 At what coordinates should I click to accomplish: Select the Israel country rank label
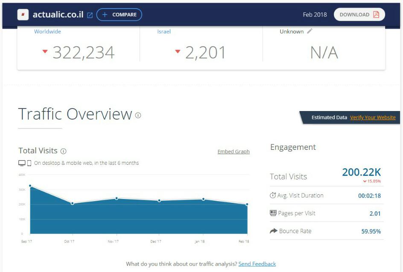pos(164,32)
